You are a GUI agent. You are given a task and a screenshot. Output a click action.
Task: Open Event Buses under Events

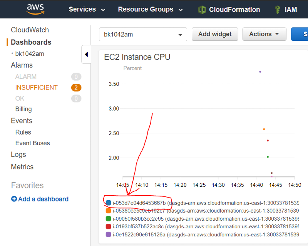pos(33,143)
